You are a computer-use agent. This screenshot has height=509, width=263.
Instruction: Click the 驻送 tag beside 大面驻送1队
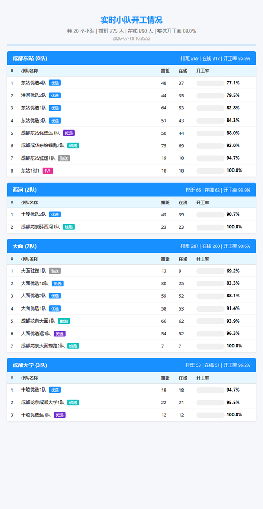tap(55, 271)
